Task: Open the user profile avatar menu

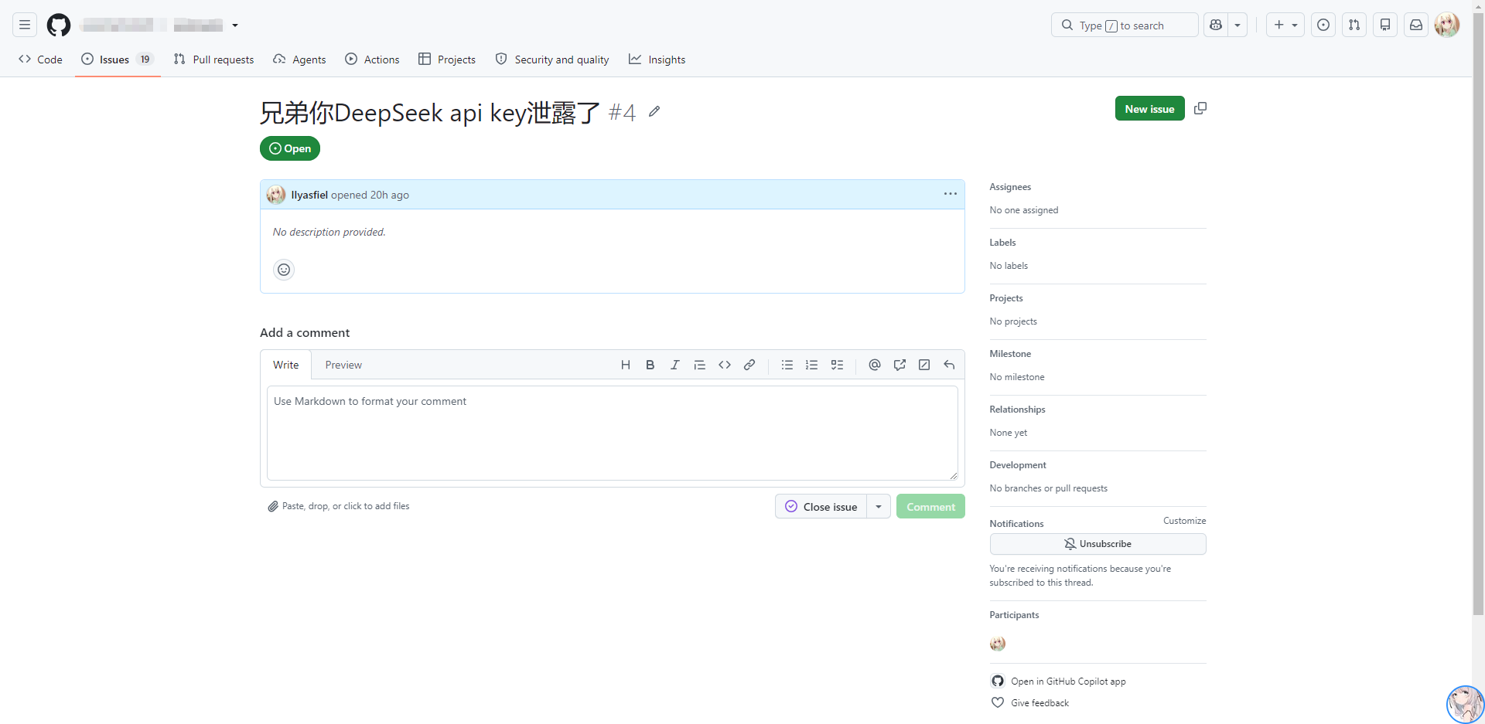Action: point(1447,25)
